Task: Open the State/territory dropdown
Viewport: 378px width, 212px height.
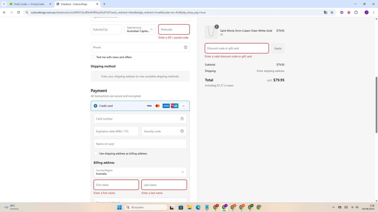Action: [140, 29]
